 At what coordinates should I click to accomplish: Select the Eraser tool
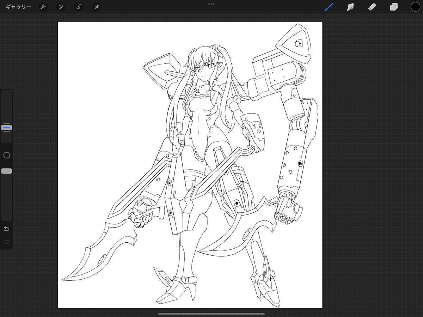[x=372, y=7]
